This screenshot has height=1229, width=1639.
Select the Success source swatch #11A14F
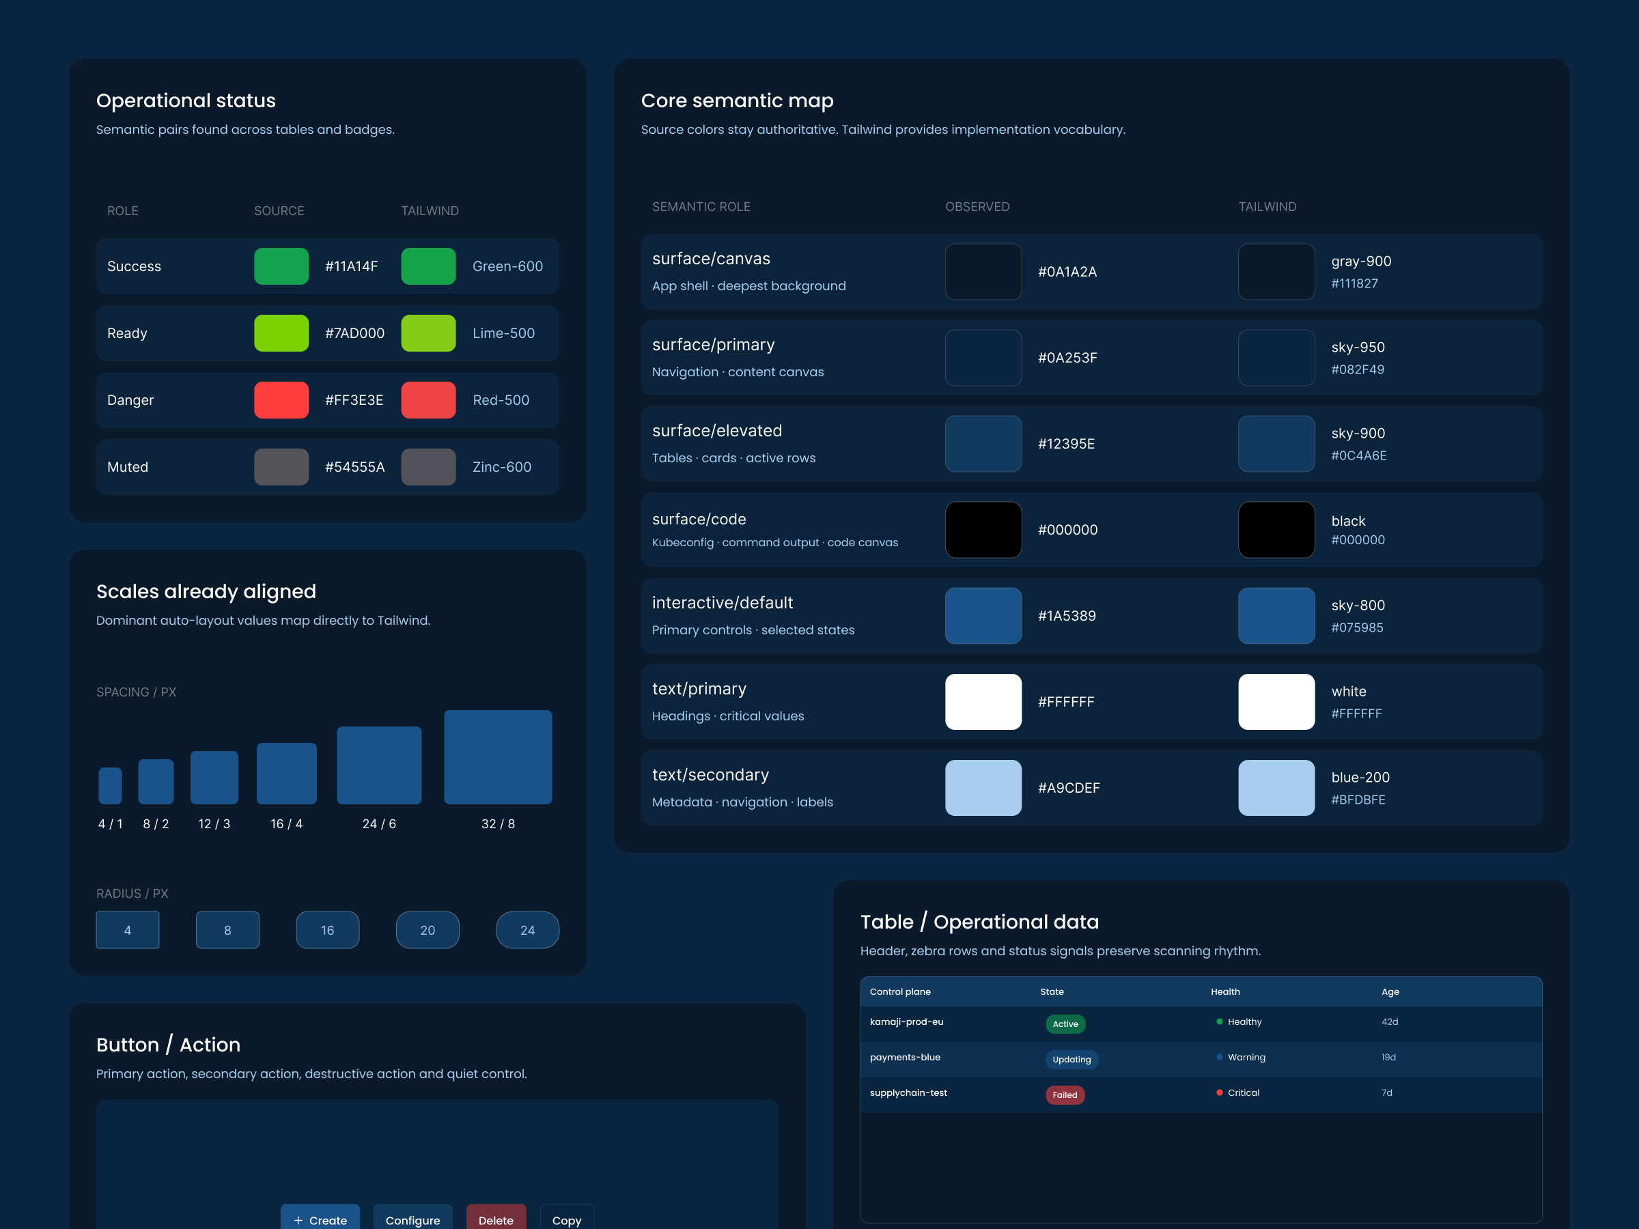[x=281, y=266]
